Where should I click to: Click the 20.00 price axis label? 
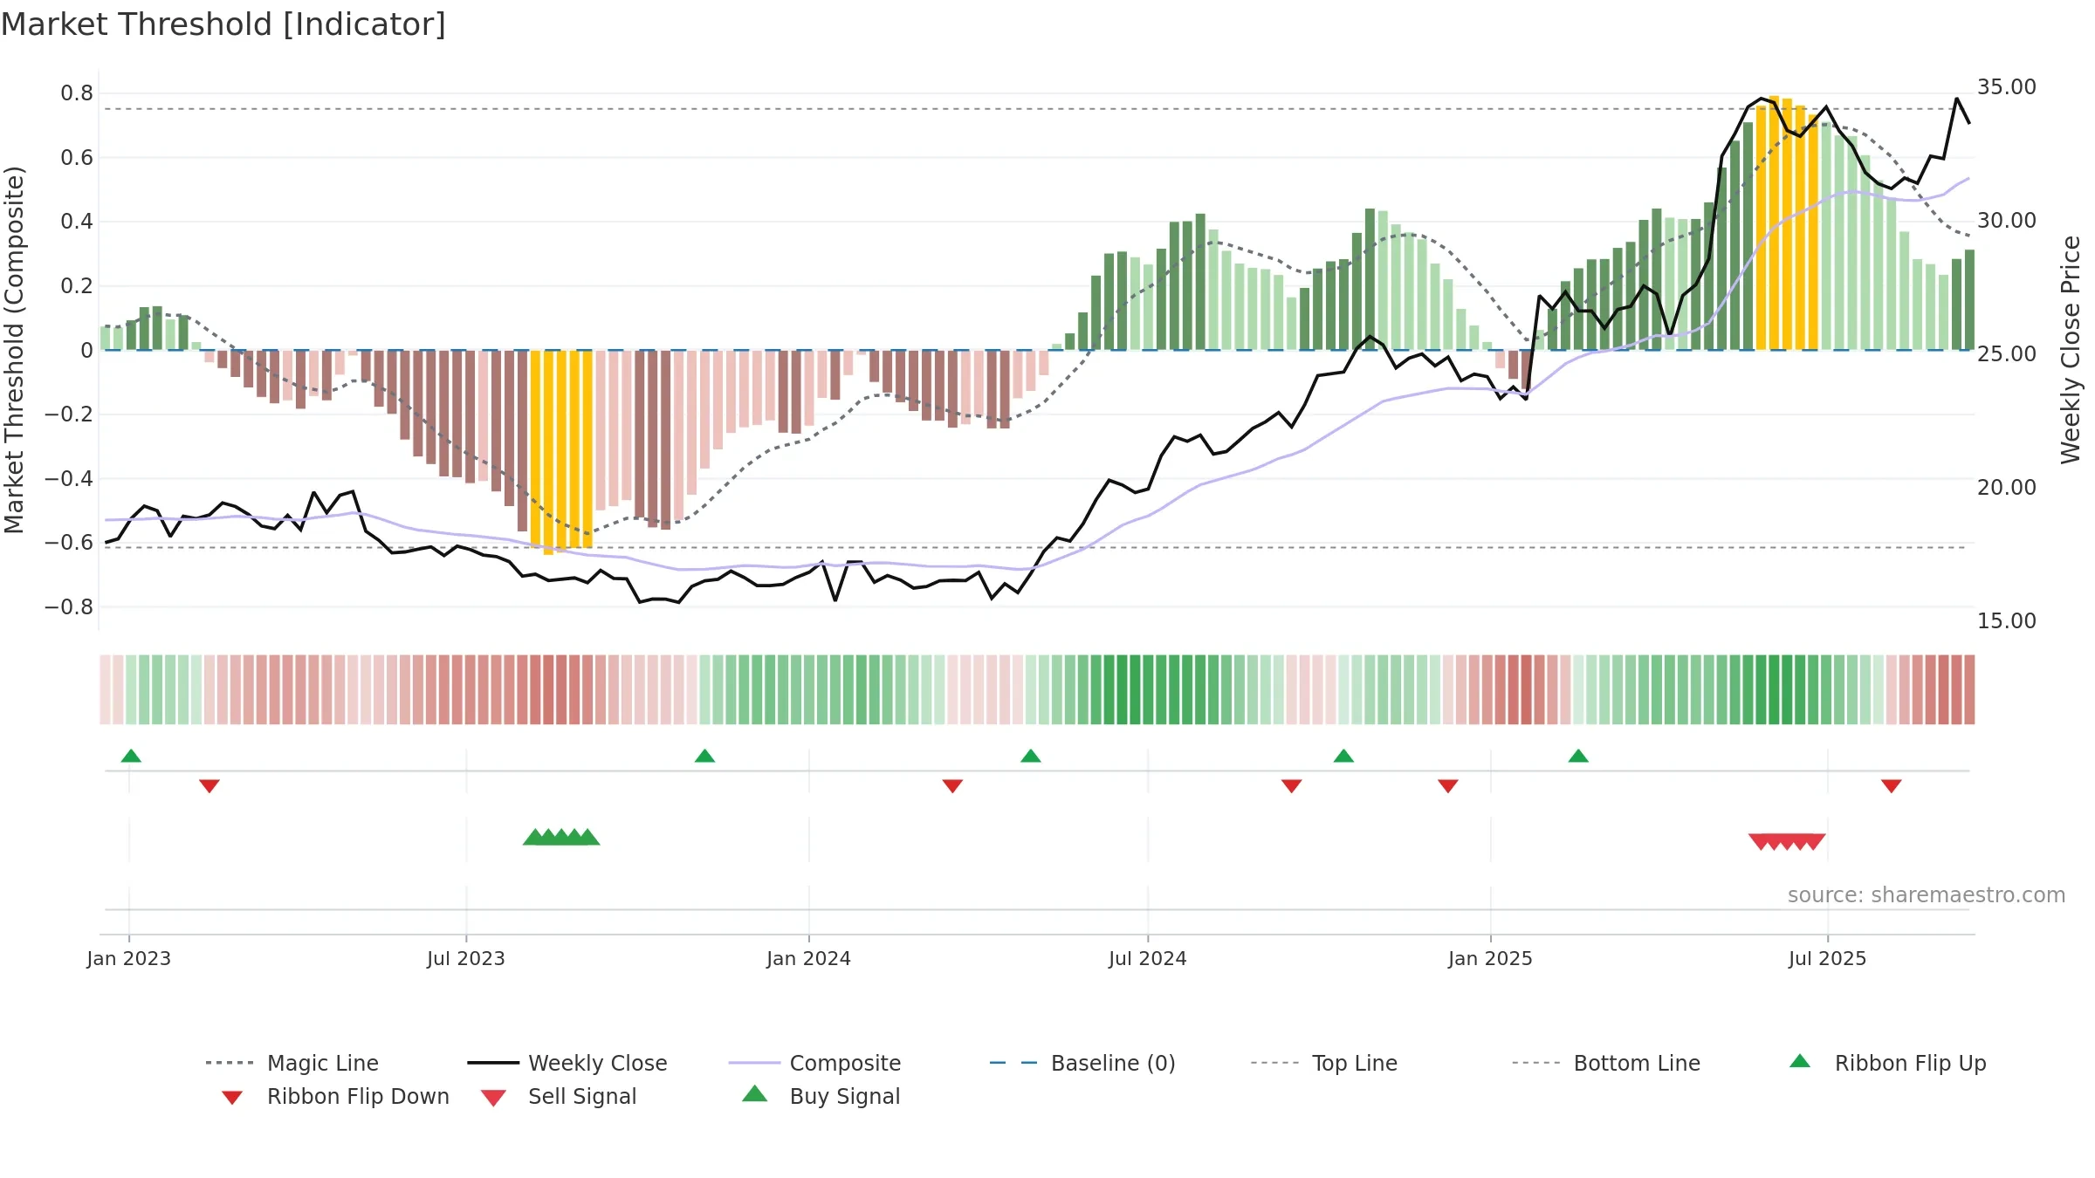coord(2007,488)
